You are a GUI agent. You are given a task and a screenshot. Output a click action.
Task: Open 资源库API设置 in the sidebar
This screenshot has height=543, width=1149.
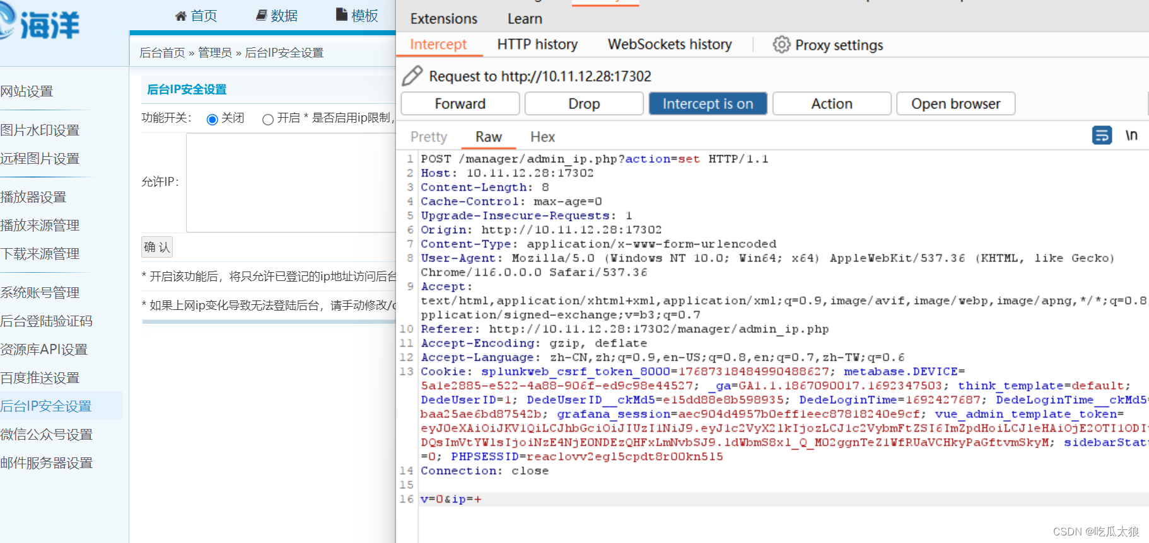pyautogui.click(x=44, y=350)
